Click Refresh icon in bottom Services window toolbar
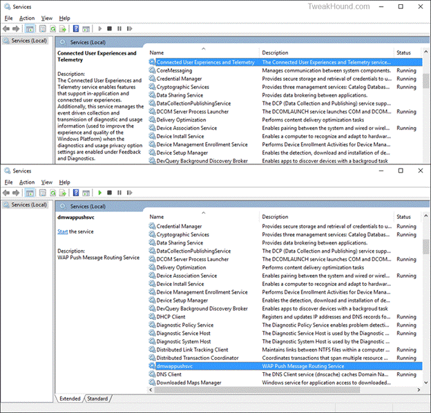Viewport: 431px width, 413px height. [52, 193]
